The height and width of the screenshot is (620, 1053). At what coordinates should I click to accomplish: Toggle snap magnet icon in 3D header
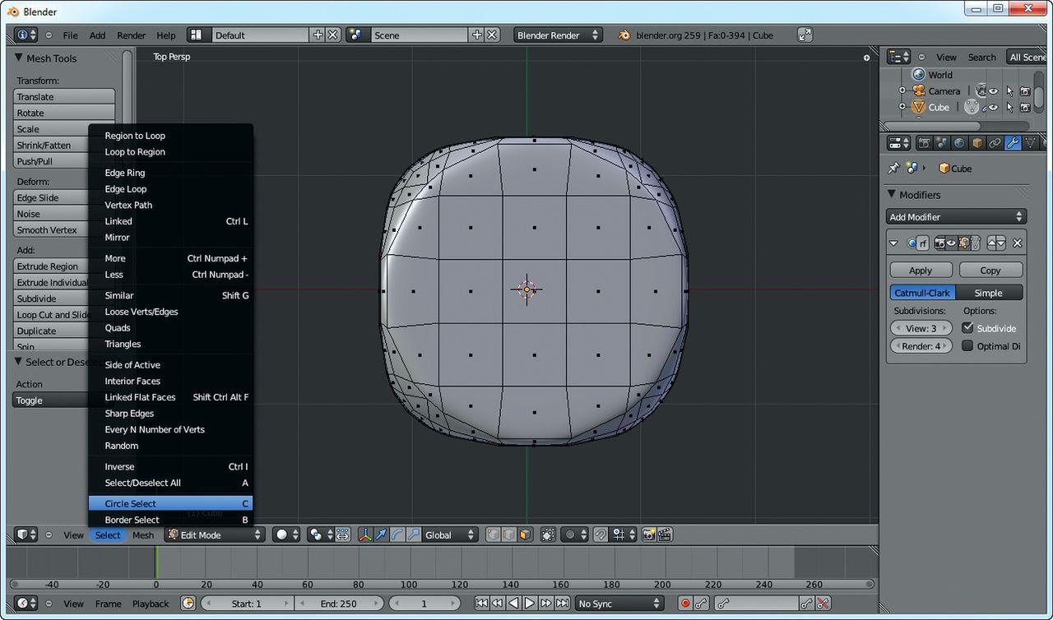click(601, 534)
